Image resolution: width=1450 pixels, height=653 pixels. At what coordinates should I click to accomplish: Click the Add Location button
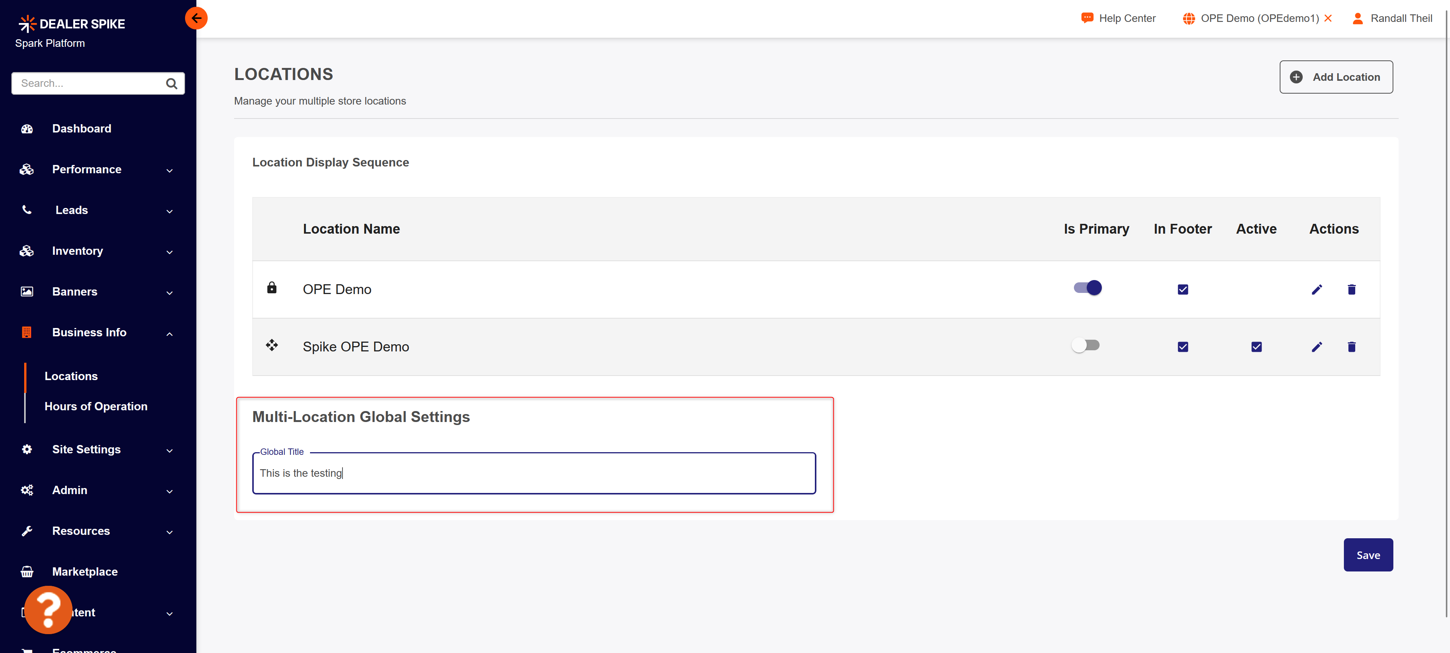click(1336, 77)
